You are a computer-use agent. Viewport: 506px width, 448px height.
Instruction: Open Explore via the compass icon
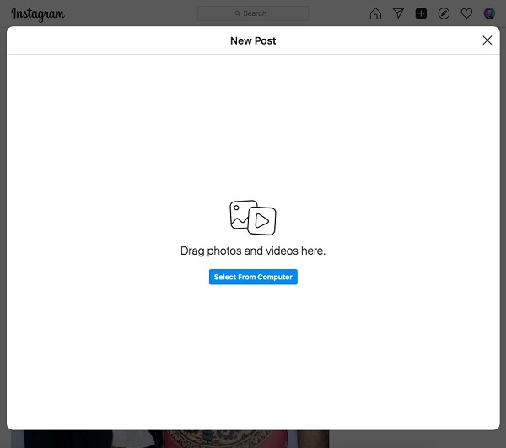pos(444,13)
